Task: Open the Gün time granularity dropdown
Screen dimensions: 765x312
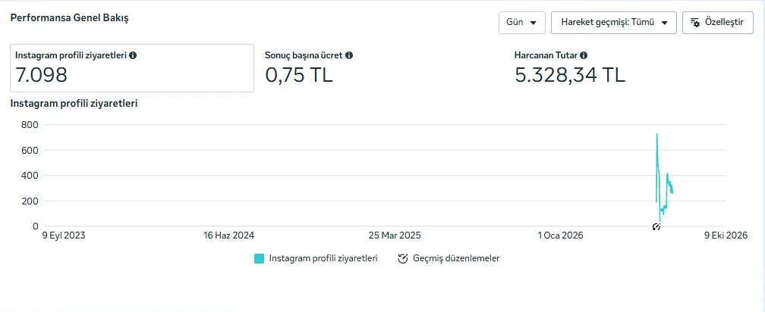Action: [x=521, y=23]
